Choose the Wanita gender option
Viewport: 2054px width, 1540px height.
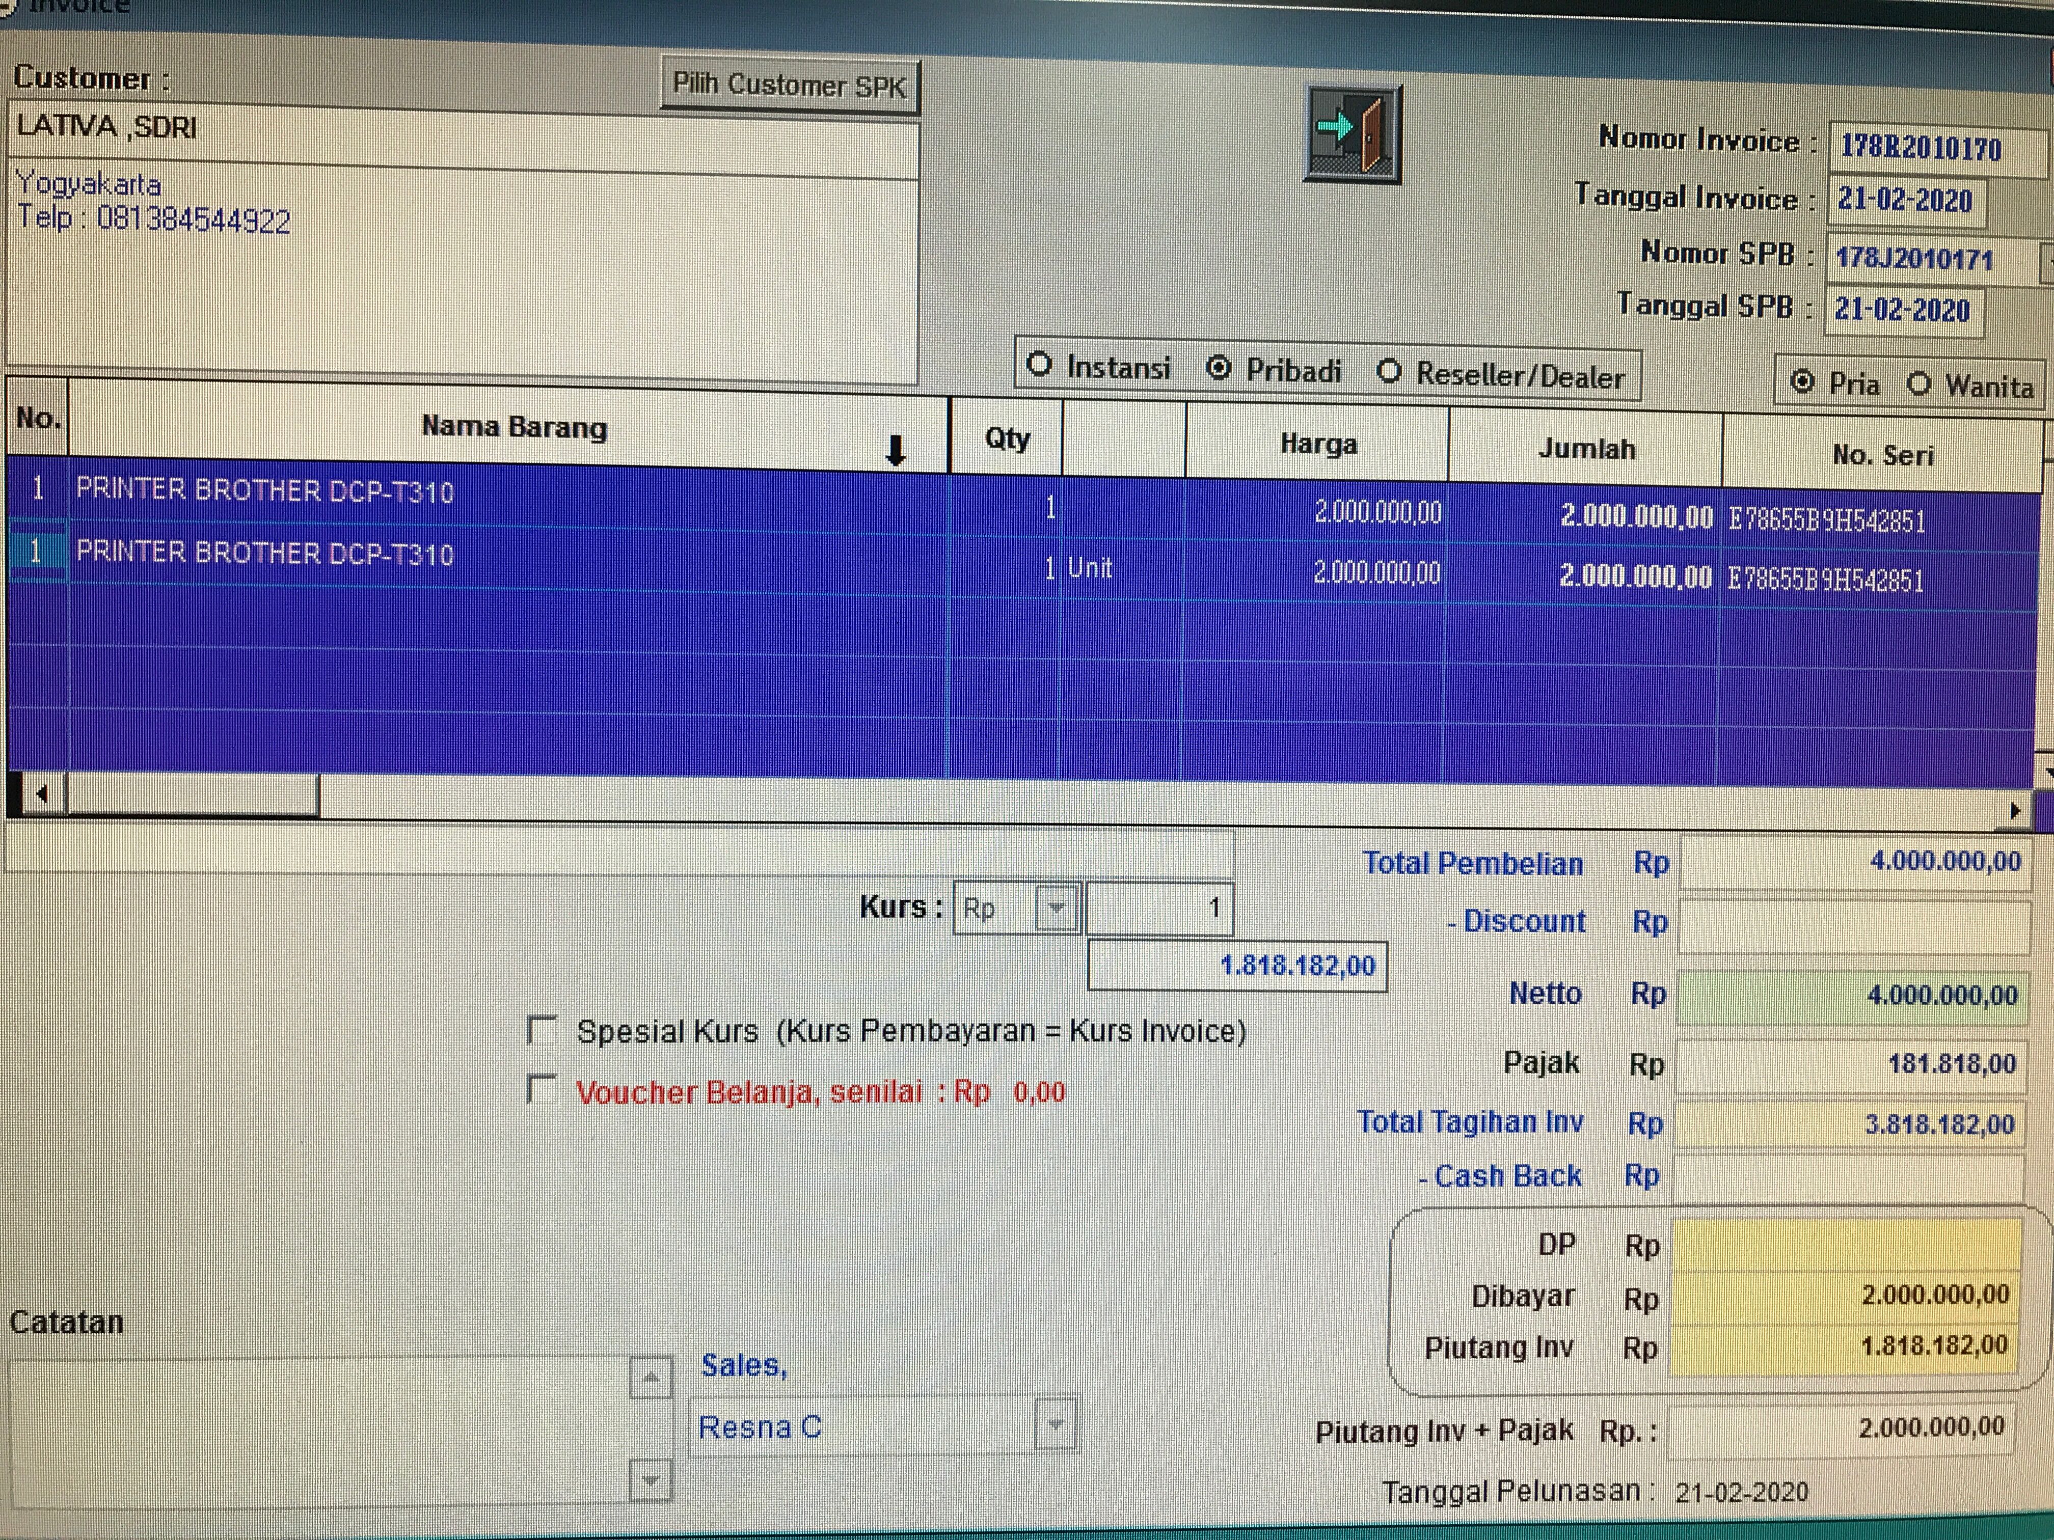pos(1918,384)
